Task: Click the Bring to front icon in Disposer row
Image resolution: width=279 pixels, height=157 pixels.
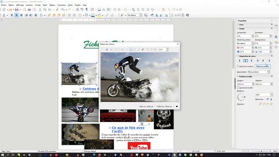Action: pyautogui.click(x=260, y=104)
